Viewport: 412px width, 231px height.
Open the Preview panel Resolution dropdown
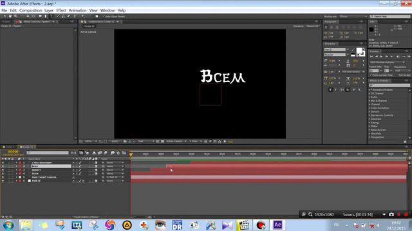[402, 71]
